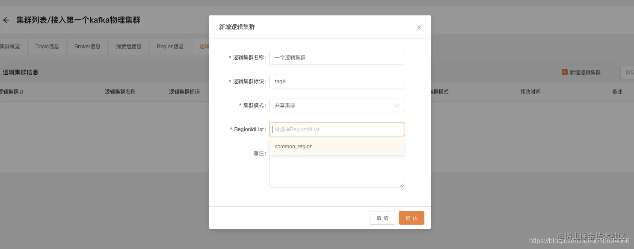Click the back arrow beside the page title
This screenshot has height=249, width=634.
click(x=6, y=20)
